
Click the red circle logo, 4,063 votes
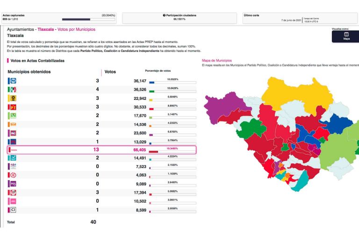coord(13,175)
